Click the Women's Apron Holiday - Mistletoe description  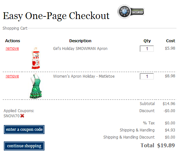pos(84,76)
